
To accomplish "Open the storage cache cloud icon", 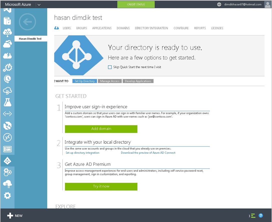I will coord(7,184).
